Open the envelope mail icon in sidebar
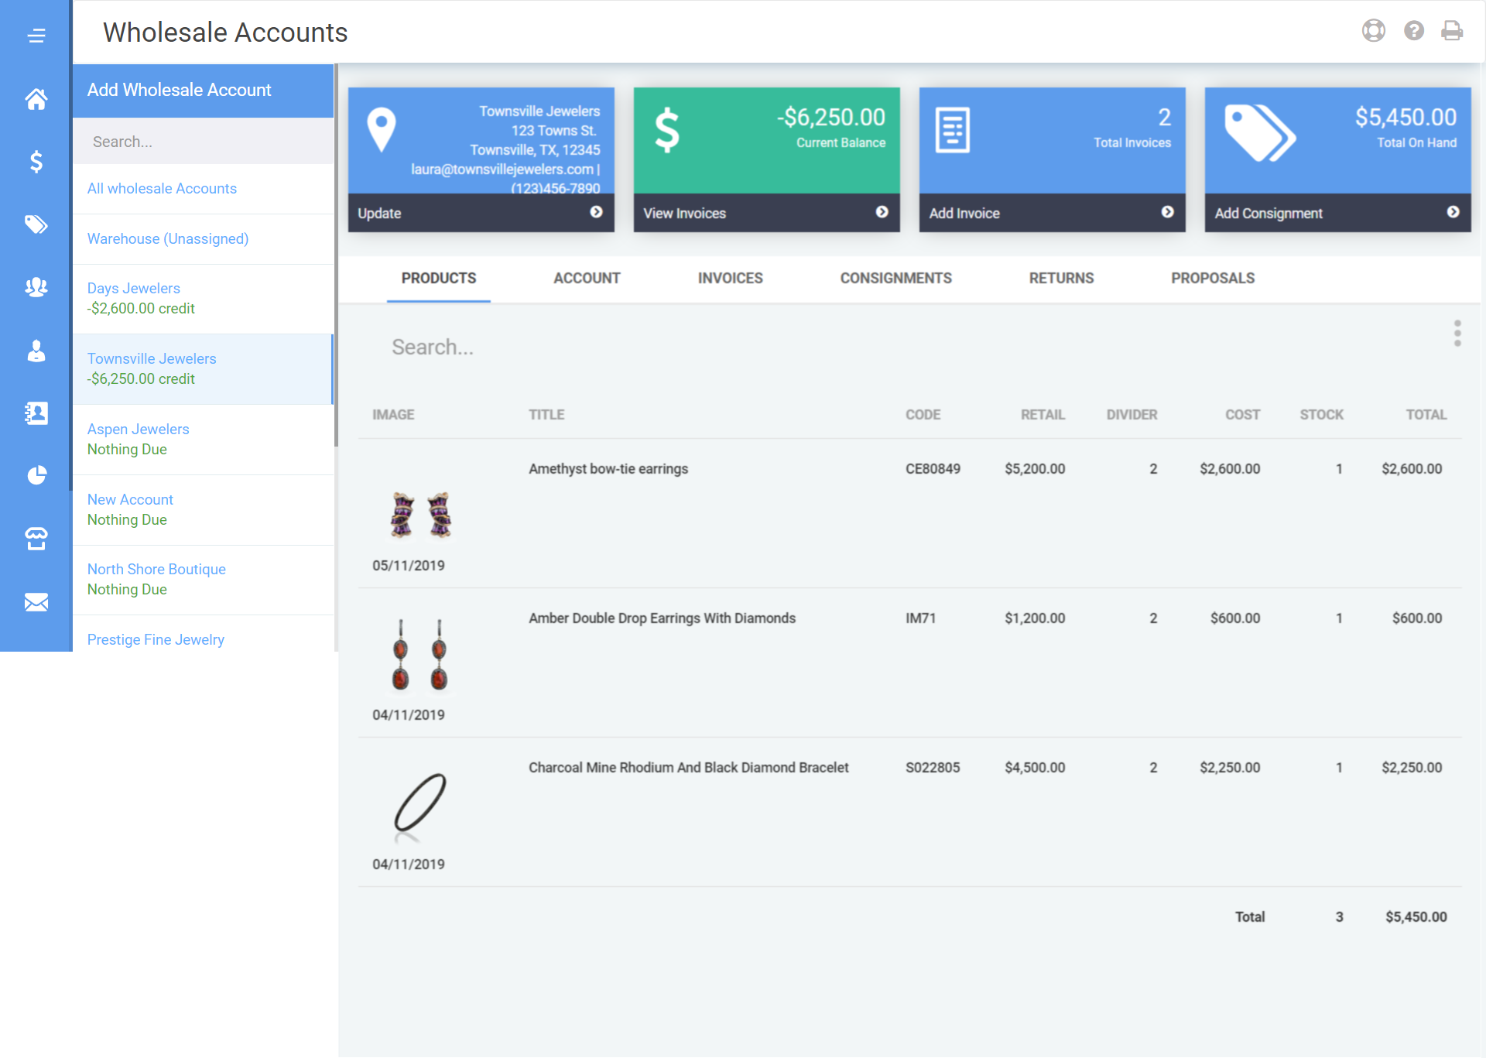 tap(36, 602)
